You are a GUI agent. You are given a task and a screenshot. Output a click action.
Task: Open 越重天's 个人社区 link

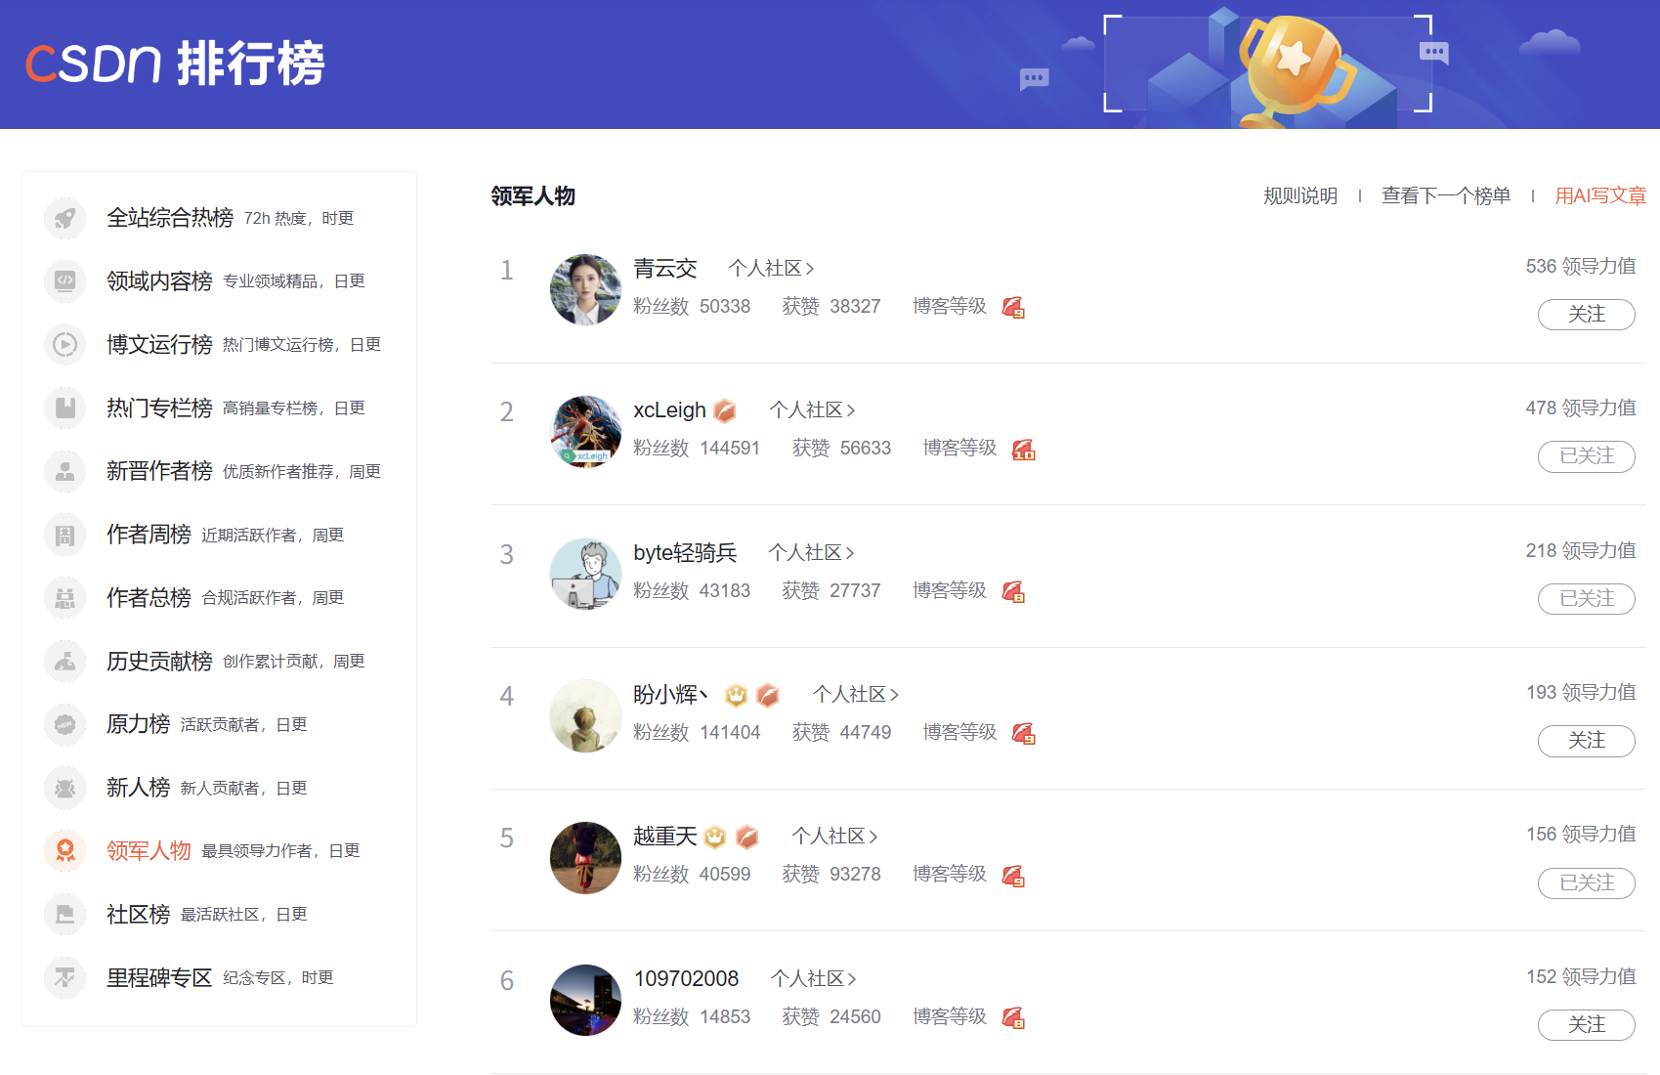[834, 836]
